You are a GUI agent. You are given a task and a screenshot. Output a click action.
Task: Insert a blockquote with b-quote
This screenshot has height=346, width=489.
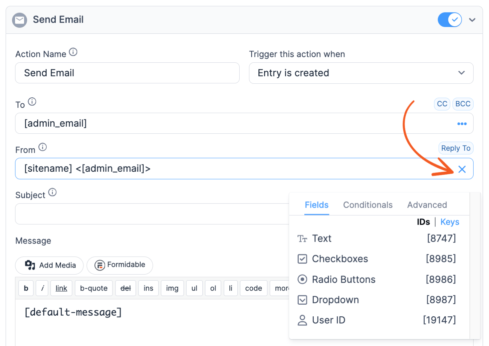coord(94,288)
